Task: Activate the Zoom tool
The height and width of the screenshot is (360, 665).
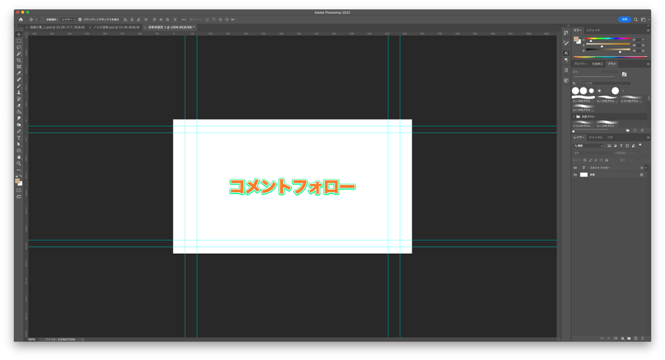Action: (19, 164)
